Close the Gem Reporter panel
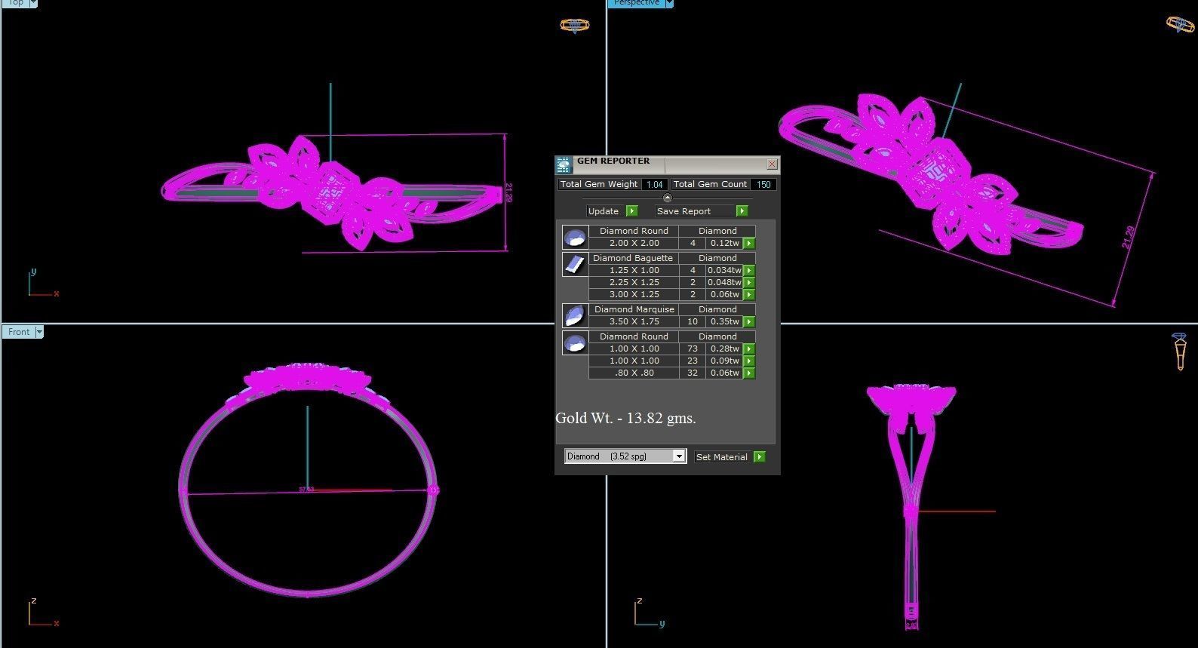This screenshot has width=1198, height=648. (772, 164)
